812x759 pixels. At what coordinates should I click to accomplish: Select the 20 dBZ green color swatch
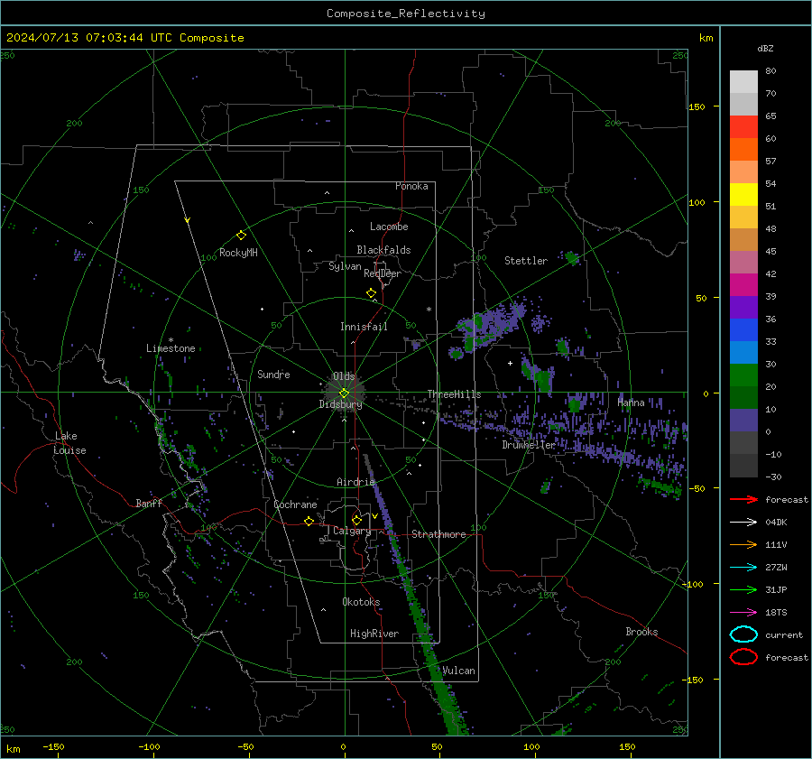[743, 375]
